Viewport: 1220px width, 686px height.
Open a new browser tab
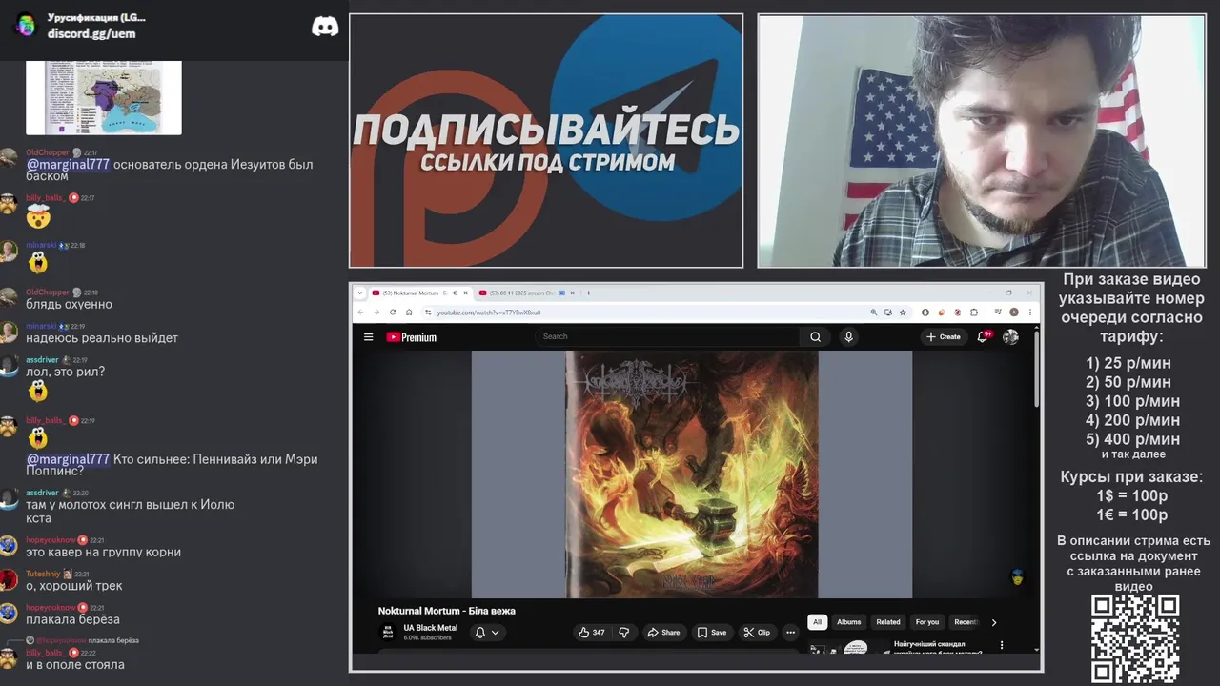click(x=588, y=293)
